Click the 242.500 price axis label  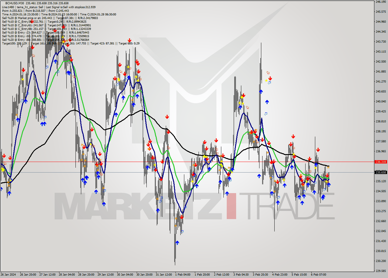(x=381, y=62)
